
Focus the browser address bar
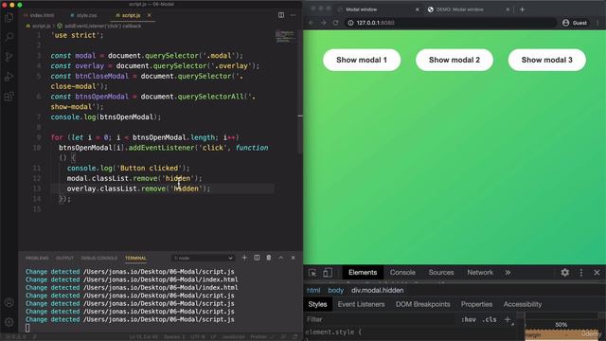click(x=451, y=23)
